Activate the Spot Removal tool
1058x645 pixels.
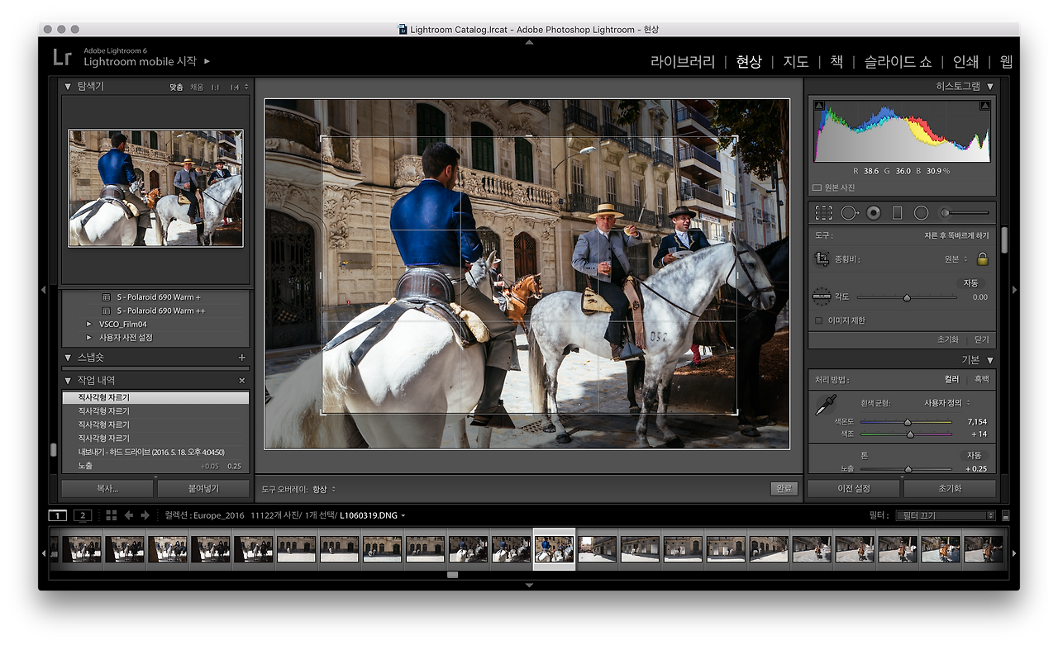(x=849, y=213)
